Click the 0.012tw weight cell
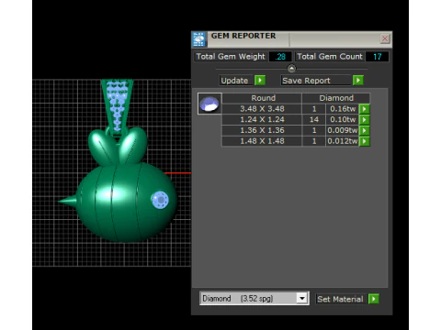This screenshot has height=330, width=441. (343, 141)
